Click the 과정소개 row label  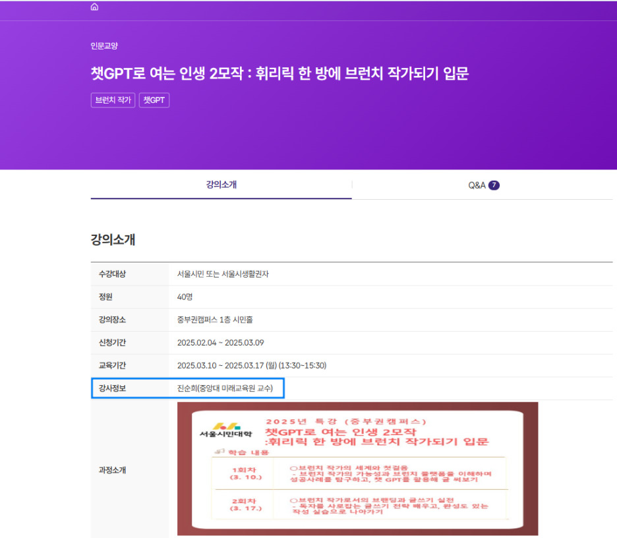click(112, 470)
